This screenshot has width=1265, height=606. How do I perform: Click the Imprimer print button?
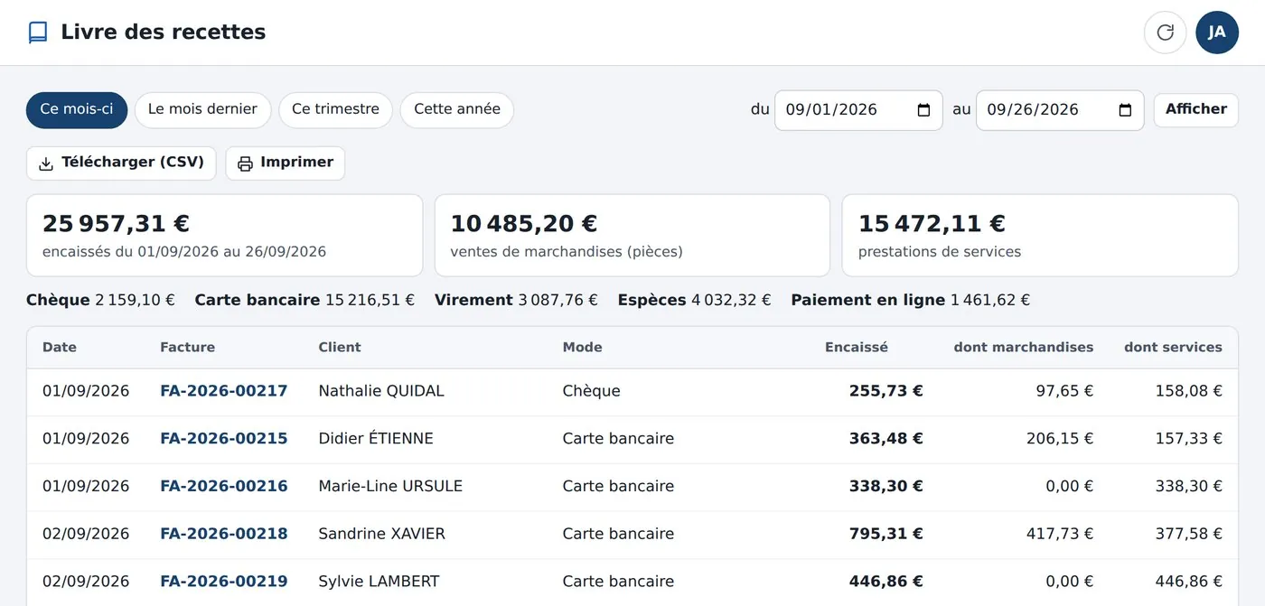click(285, 163)
